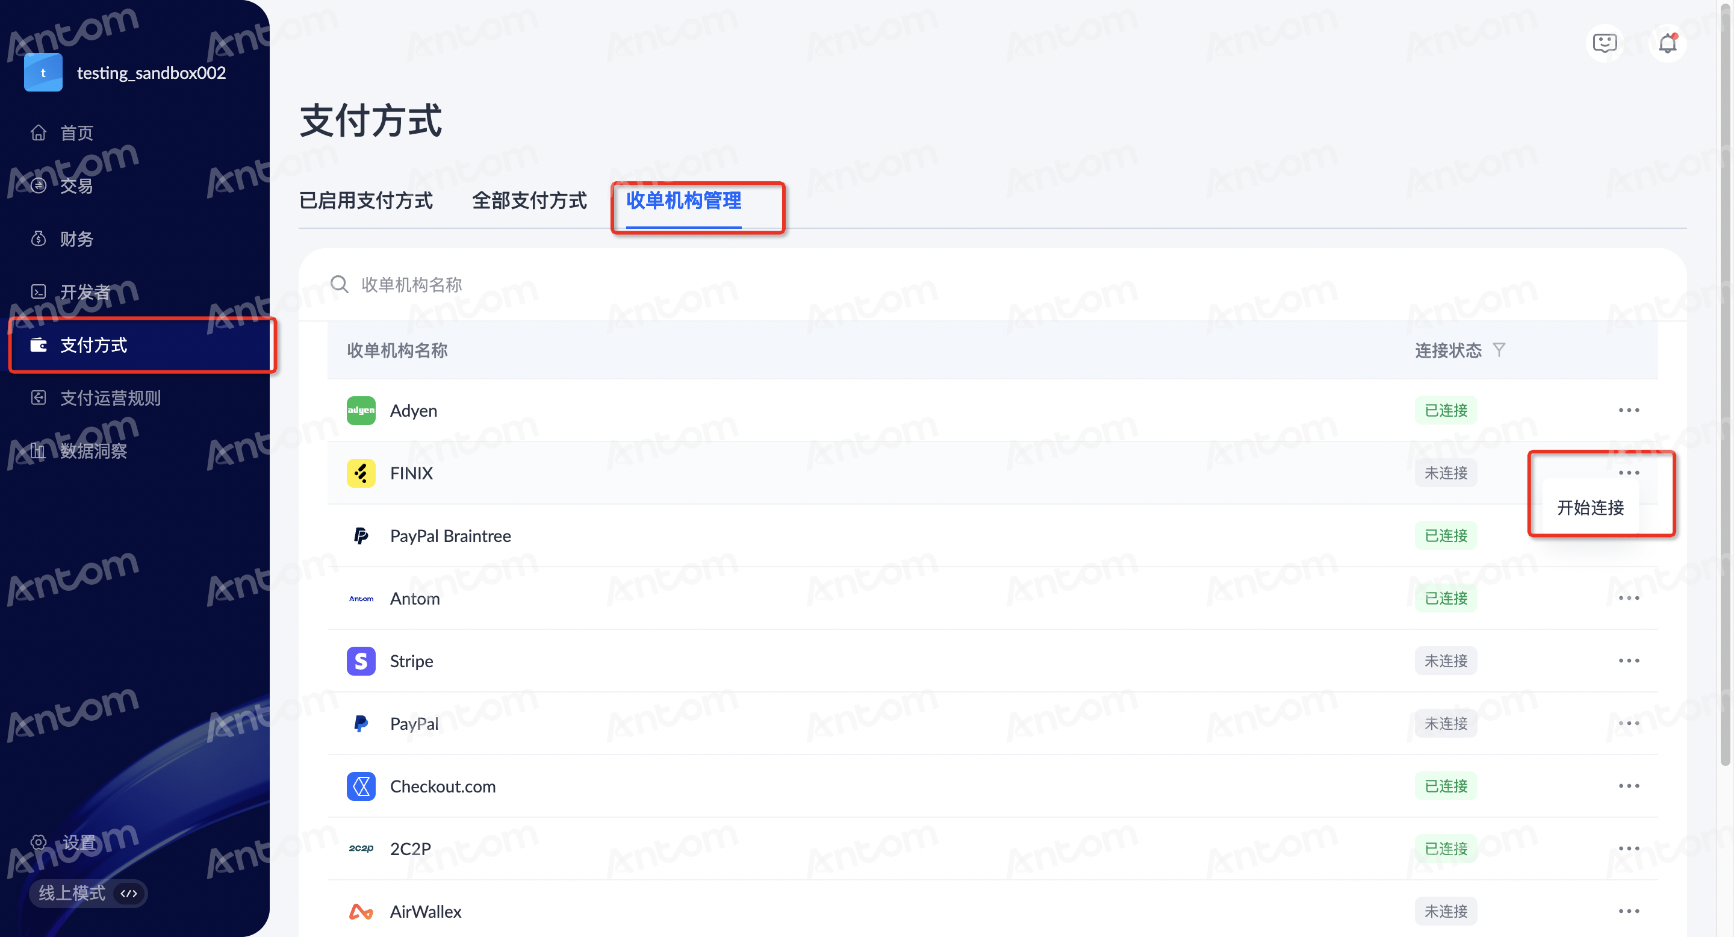The height and width of the screenshot is (937, 1734).
Task: Click the 已连接 status badge for Antom
Action: click(1446, 599)
